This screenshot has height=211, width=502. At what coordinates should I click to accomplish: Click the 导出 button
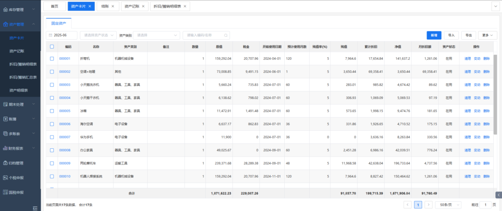[x=469, y=35]
